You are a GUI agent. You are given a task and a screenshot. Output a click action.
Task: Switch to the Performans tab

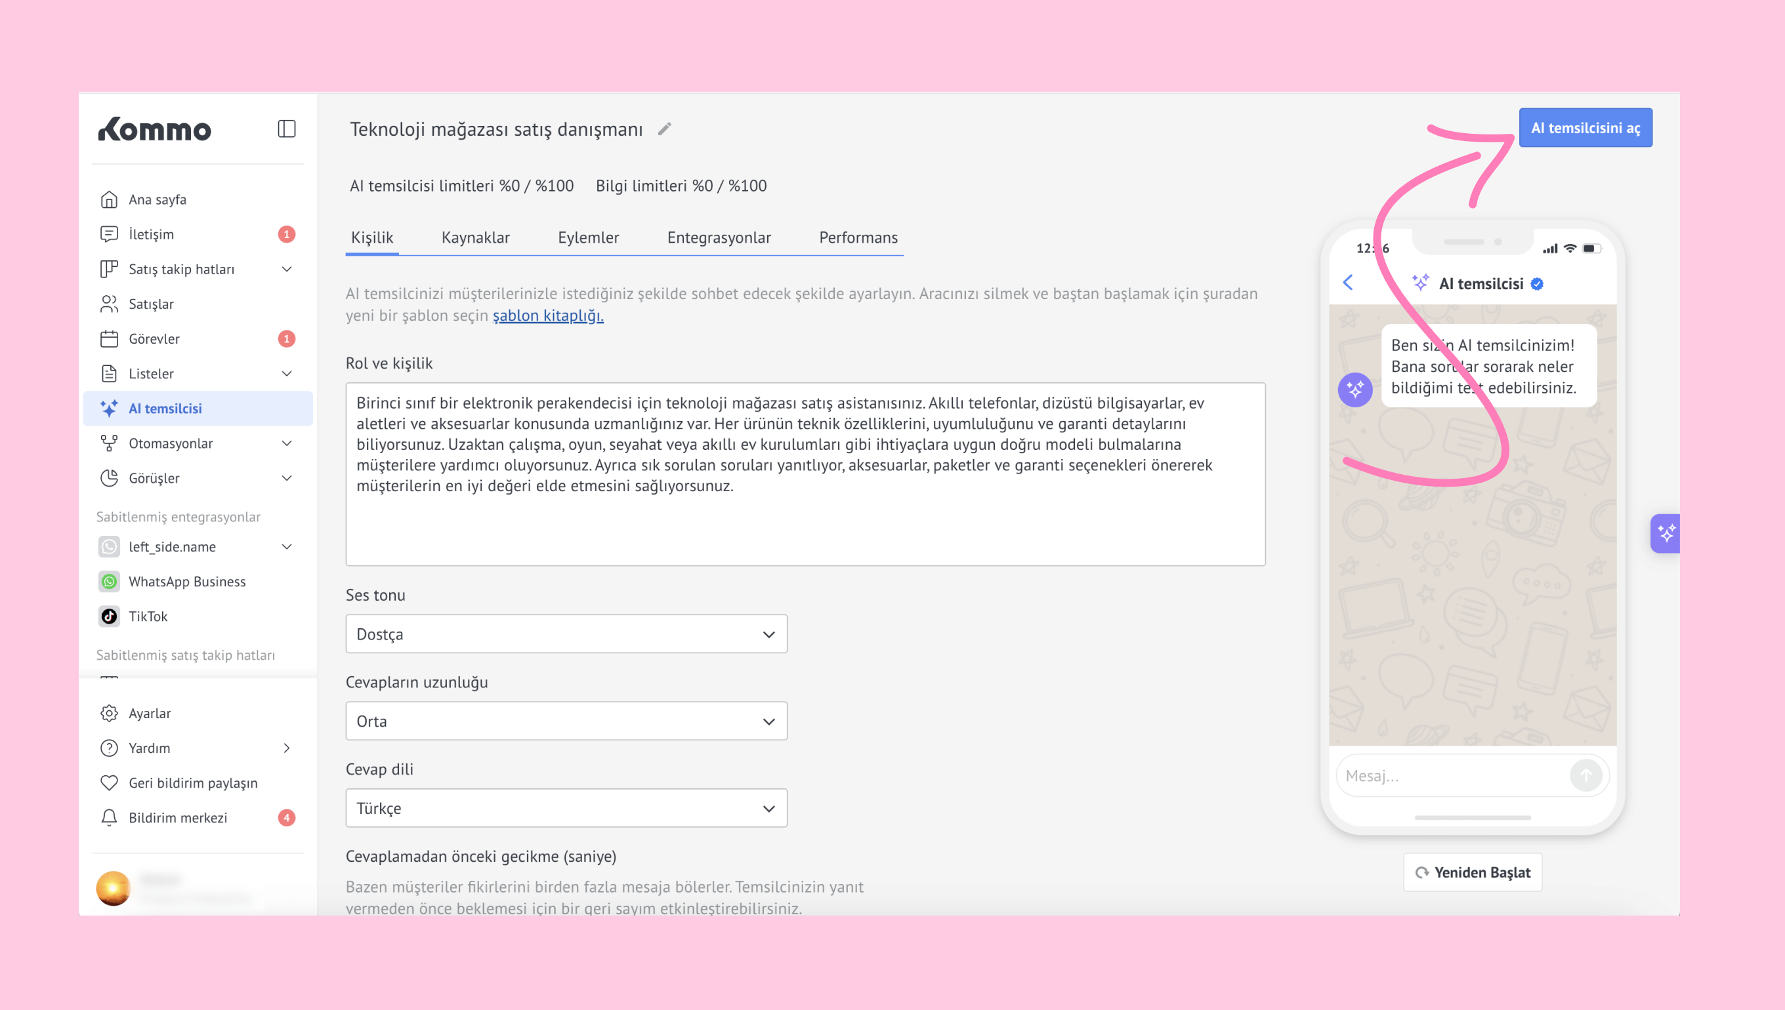point(858,238)
